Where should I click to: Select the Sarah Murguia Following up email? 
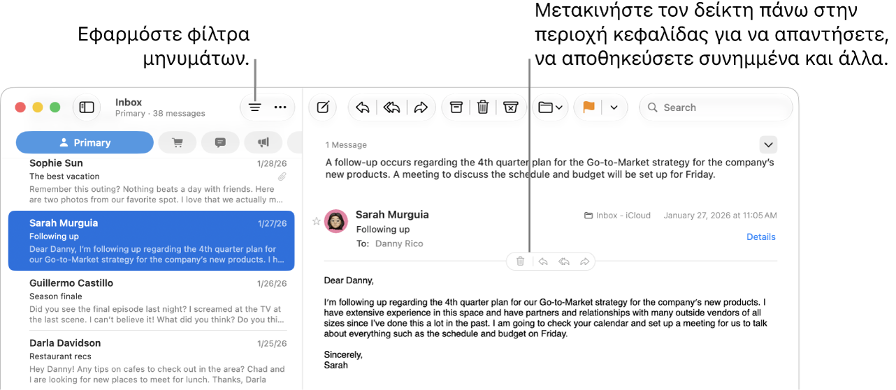tap(152, 241)
